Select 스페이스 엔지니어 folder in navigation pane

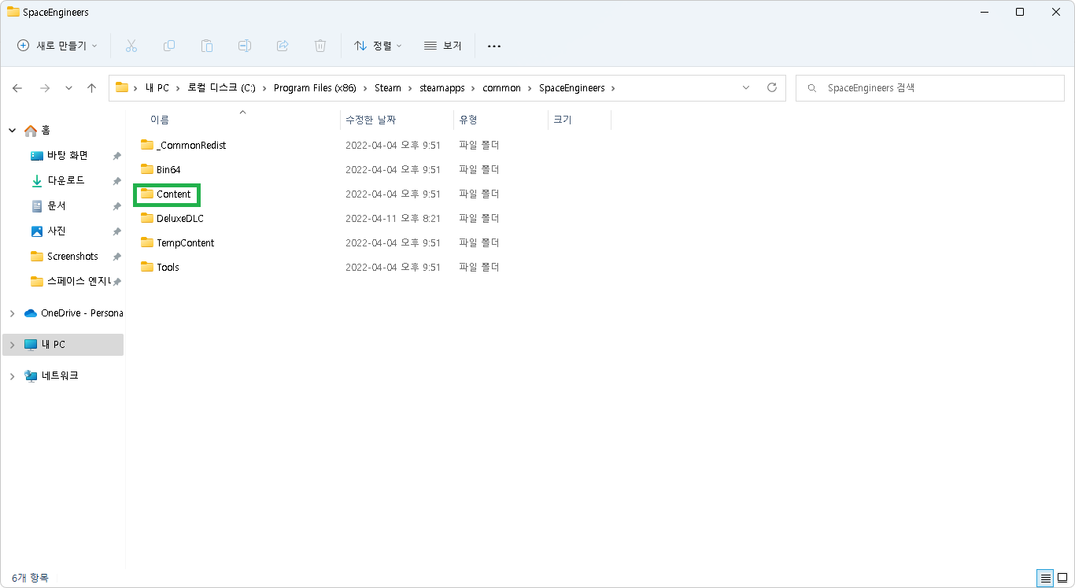pyautogui.click(x=78, y=282)
